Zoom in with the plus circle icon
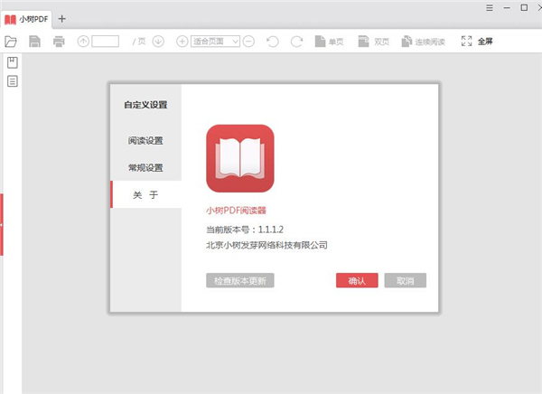The height and width of the screenshot is (394, 542). click(x=182, y=42)
